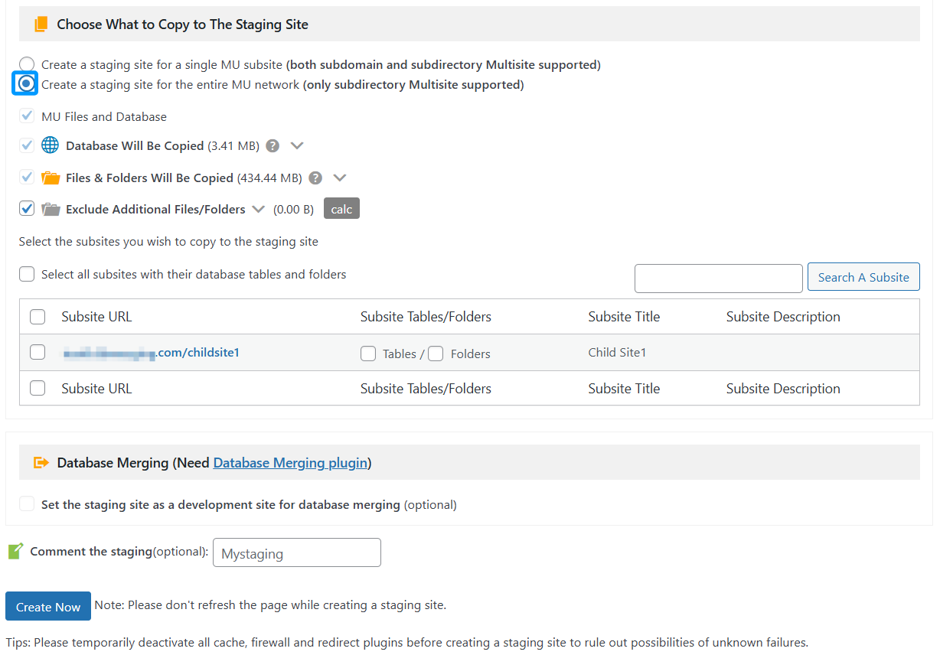This screenshot has height=655, width=940.
Task: Open help tooltip for Database Will Be Copied
Action: [273, 145]
